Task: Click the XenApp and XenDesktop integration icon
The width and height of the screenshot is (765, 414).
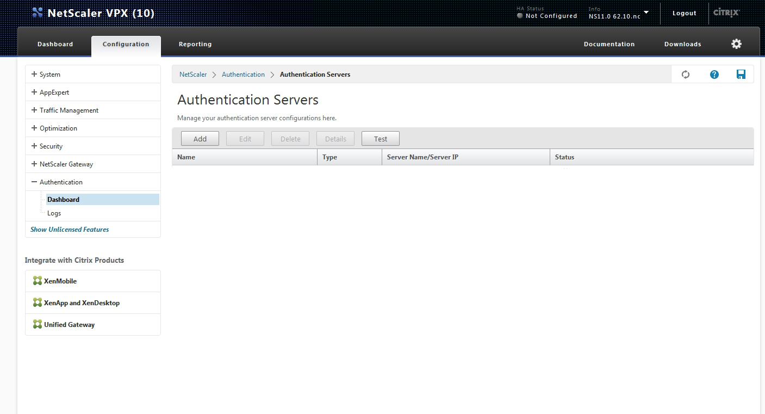Action: tap(37, 302)
